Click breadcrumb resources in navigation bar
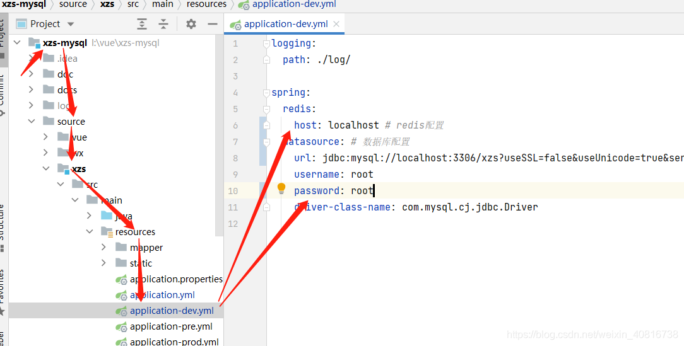 207,4
